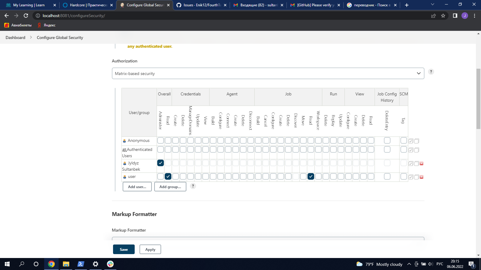Screen dimensions: 481x270
Task: Click Add user button
Action: pos(137,187)
